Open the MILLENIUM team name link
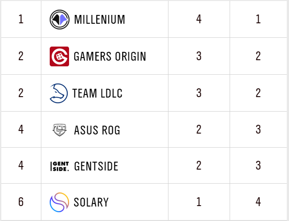This screenshot has height=221, width=289. coord(99,19)
